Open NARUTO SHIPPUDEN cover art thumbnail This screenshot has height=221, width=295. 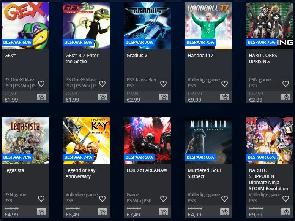coord(270,141)
